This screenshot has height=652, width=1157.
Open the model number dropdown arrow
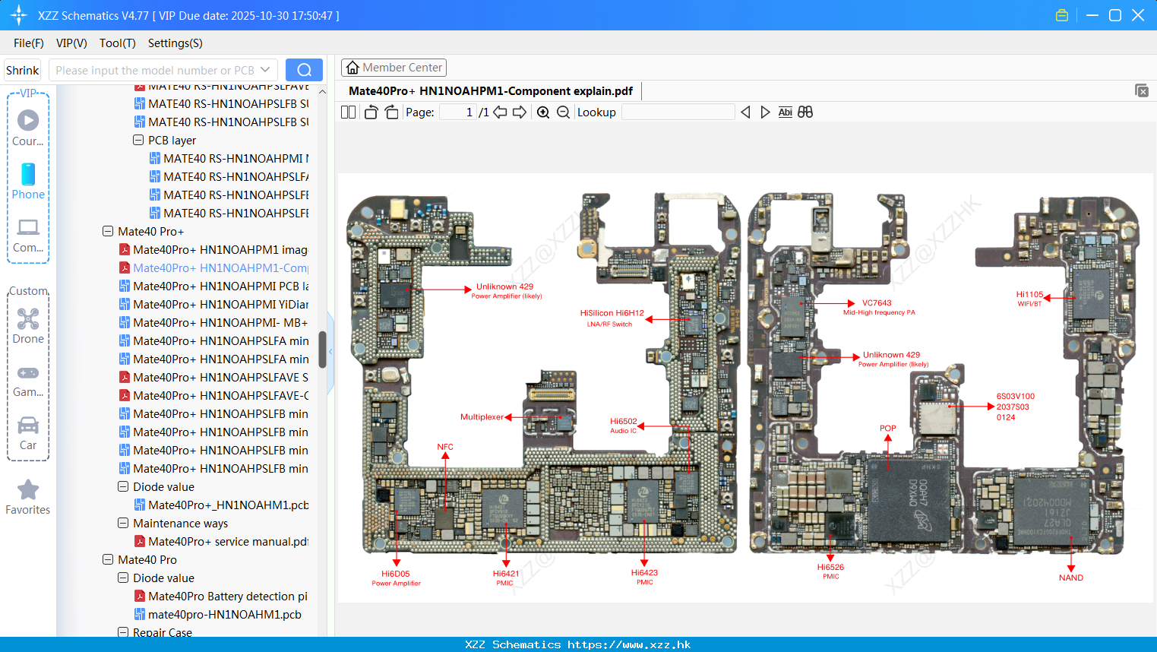[x=265, y=70]
